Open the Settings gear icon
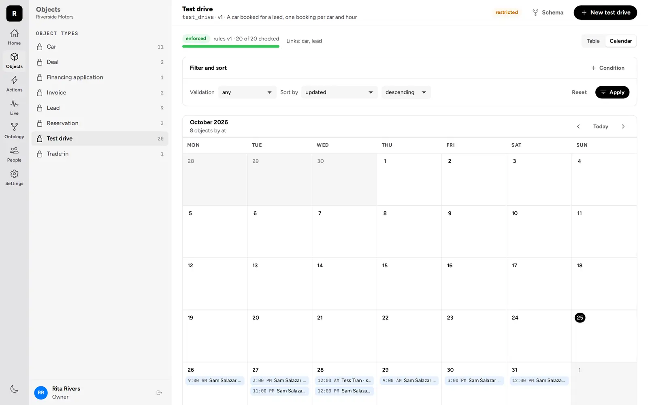The height and width of the screenshot is (405, 648). tap(14, 178)
